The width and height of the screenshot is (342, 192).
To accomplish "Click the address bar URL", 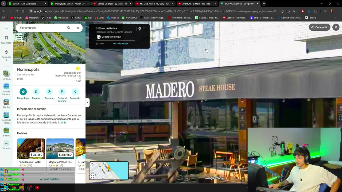I will [x=156, y=11].
